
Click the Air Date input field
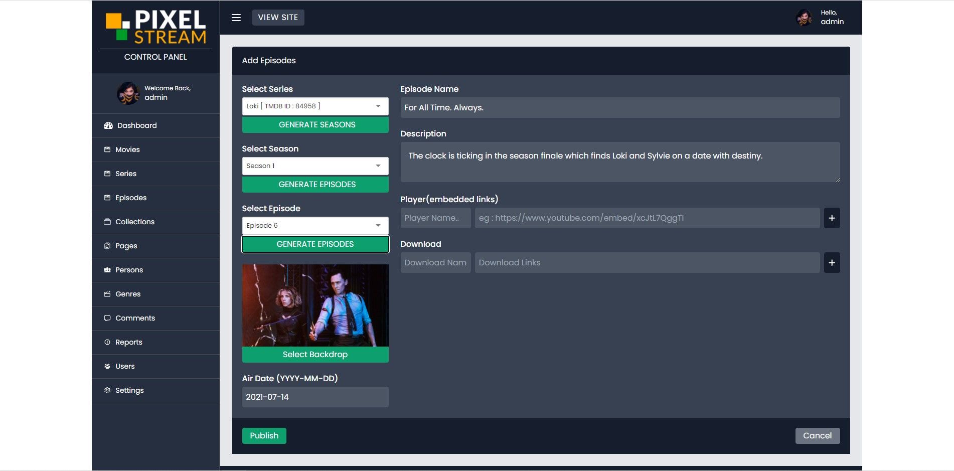(315, 397)
